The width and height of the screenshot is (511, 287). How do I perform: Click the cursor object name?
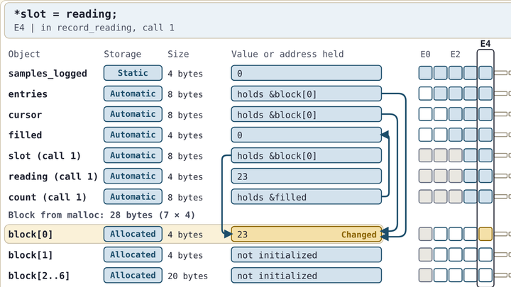(25, 115)
